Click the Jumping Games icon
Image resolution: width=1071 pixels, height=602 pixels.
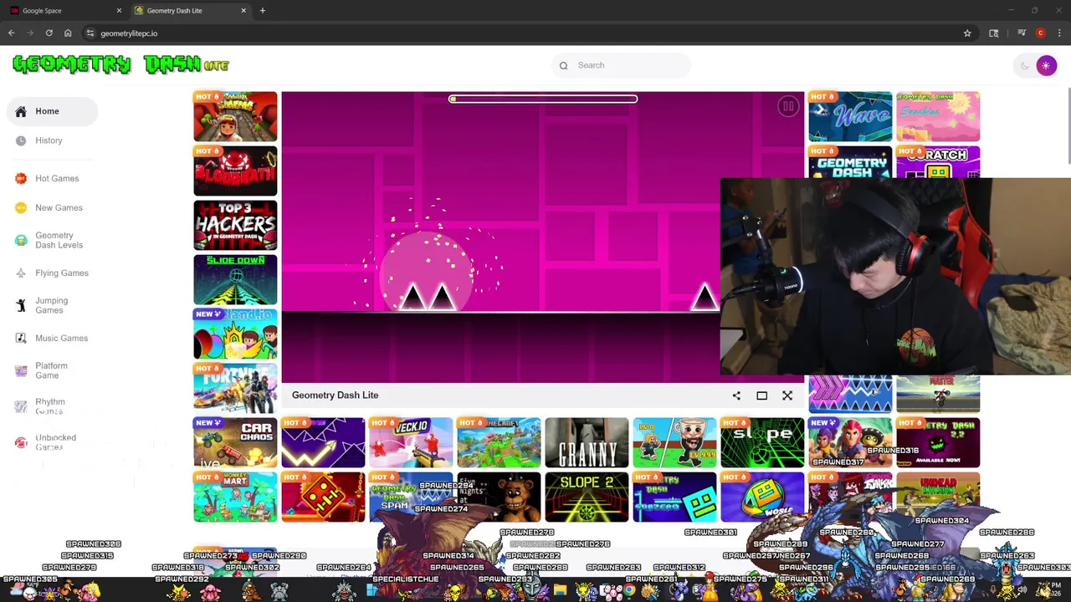(21, 305)
